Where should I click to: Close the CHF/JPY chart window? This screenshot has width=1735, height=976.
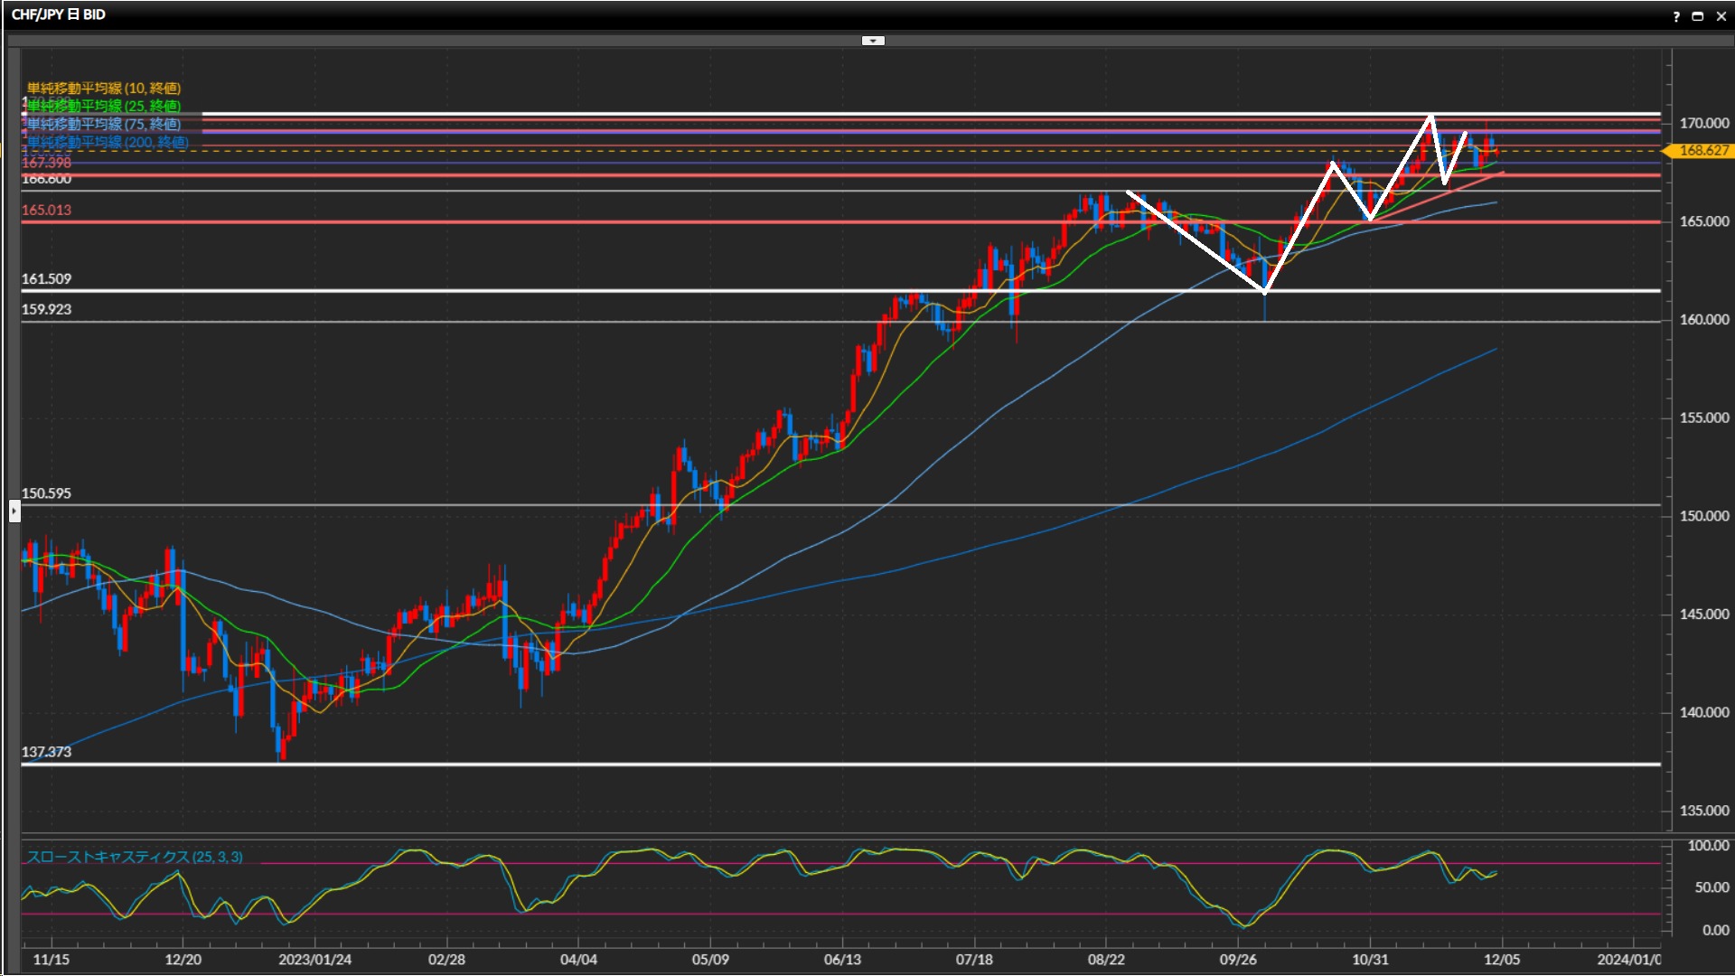point(1721,16)
